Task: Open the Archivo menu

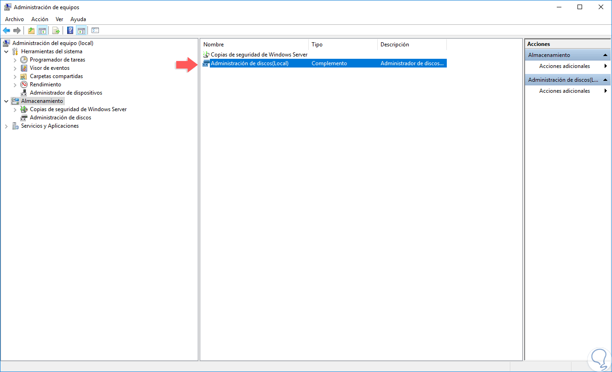Action: point(14,19)
